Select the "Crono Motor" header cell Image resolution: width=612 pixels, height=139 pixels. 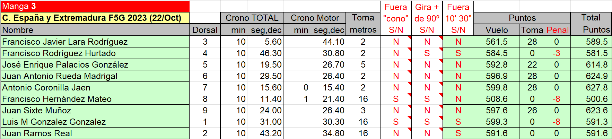coord(315,18)
